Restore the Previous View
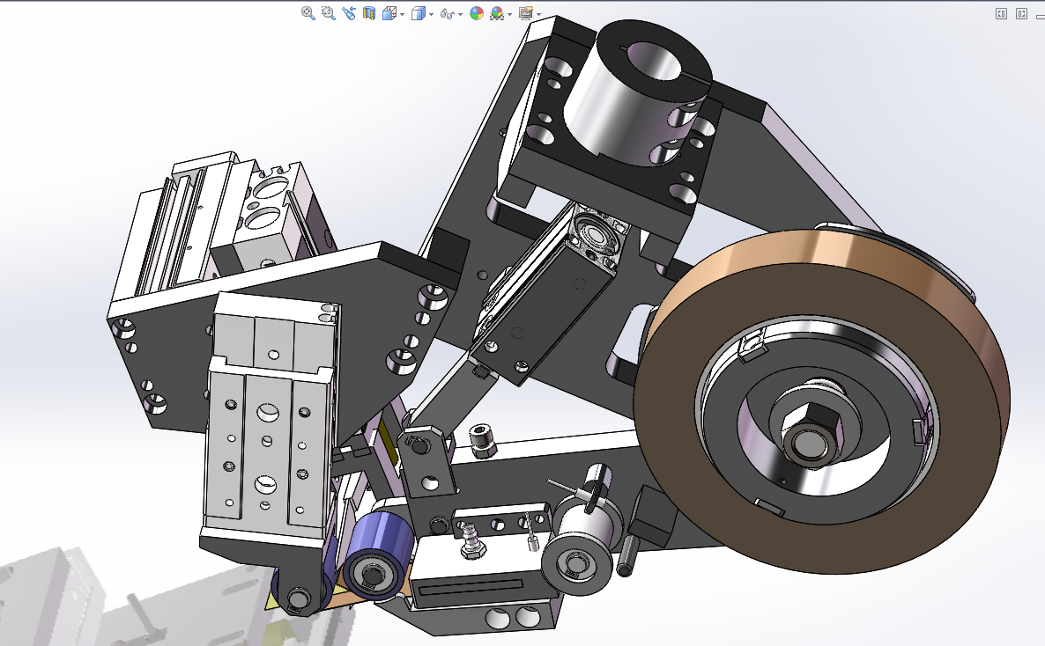Screen dimensions: 1045x646 (x=349, y=13)
